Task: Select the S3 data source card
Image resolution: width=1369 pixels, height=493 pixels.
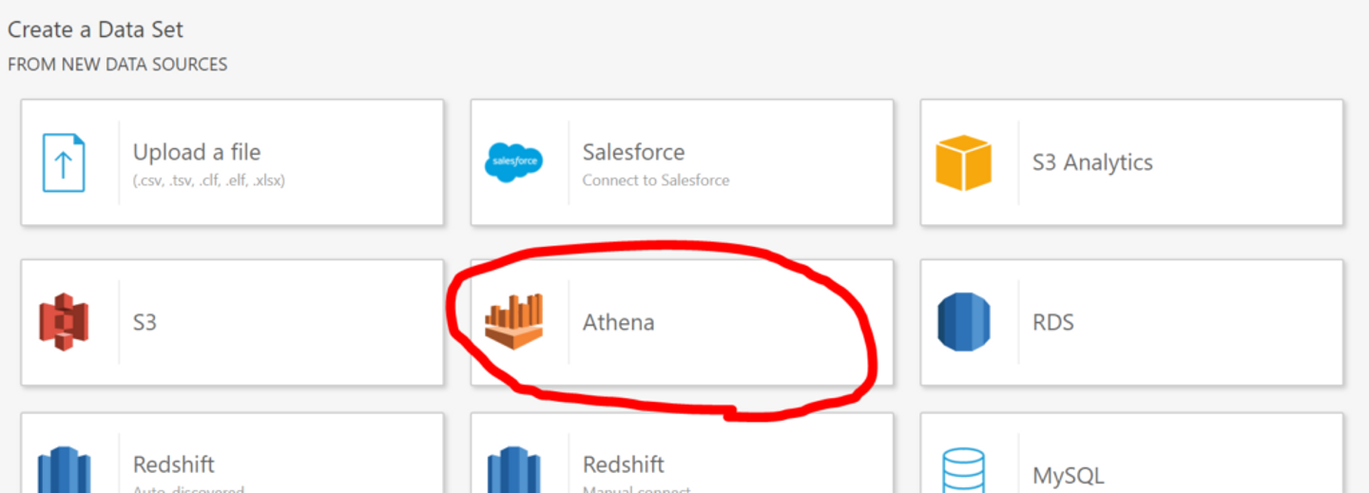Action: (232, 322)
